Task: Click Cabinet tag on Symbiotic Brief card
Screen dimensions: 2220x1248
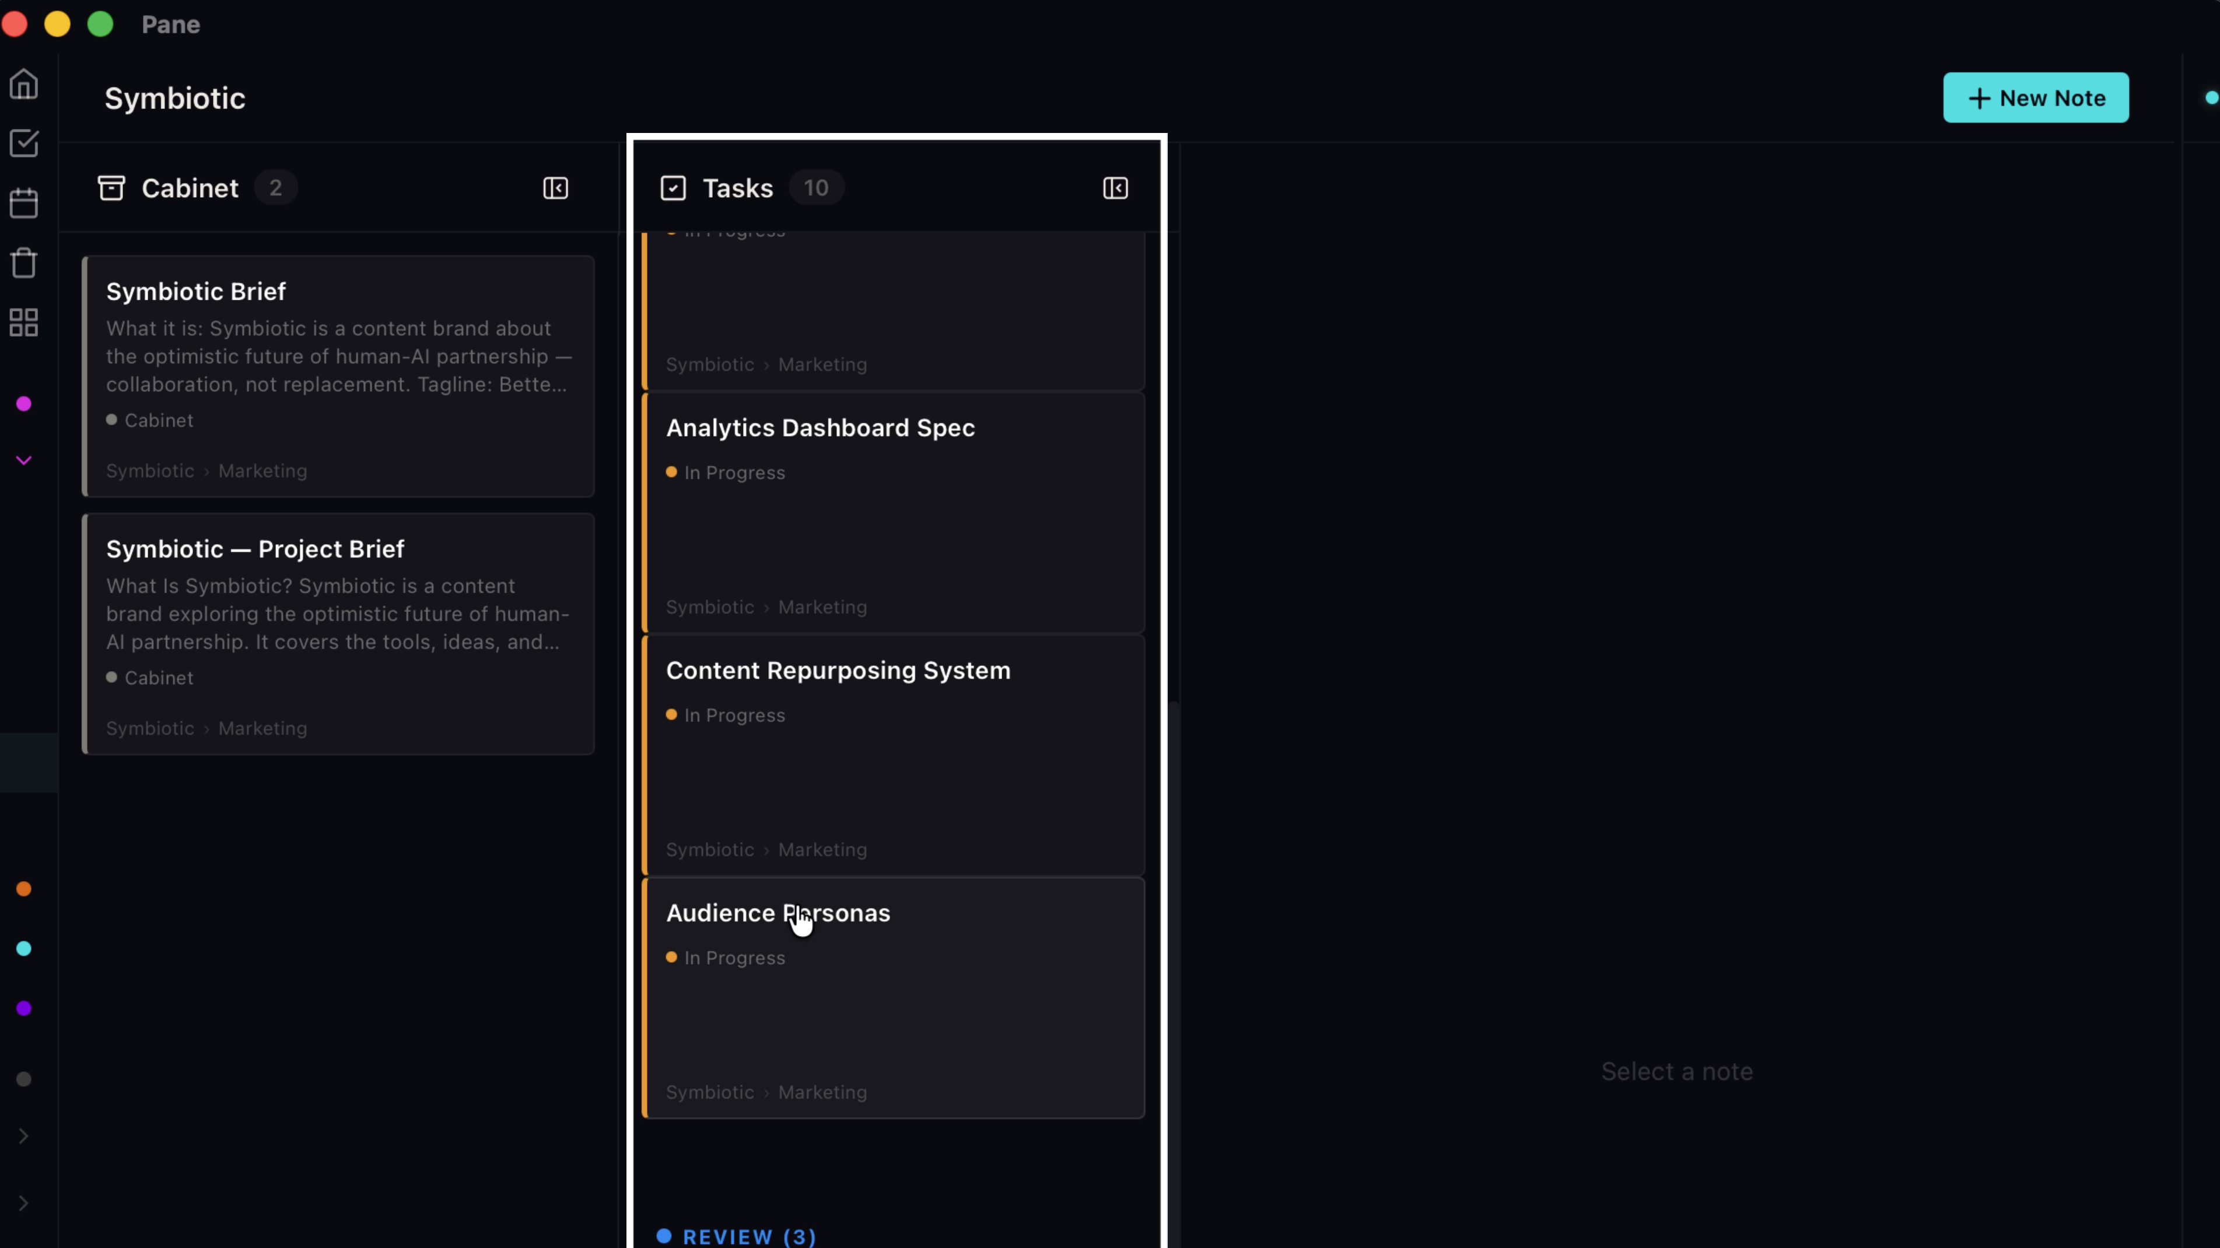Action: point(150,420)
